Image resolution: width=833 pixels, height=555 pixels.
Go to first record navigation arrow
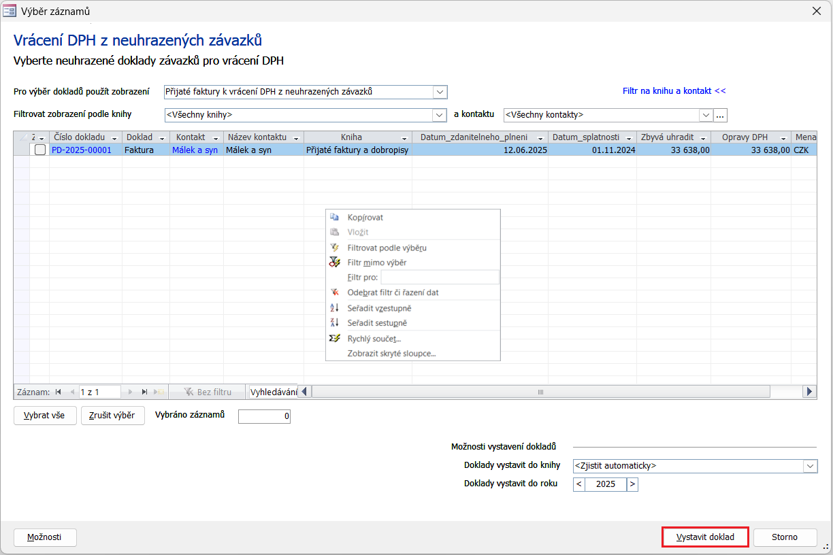pyautogui.click(x=58, y=392)
